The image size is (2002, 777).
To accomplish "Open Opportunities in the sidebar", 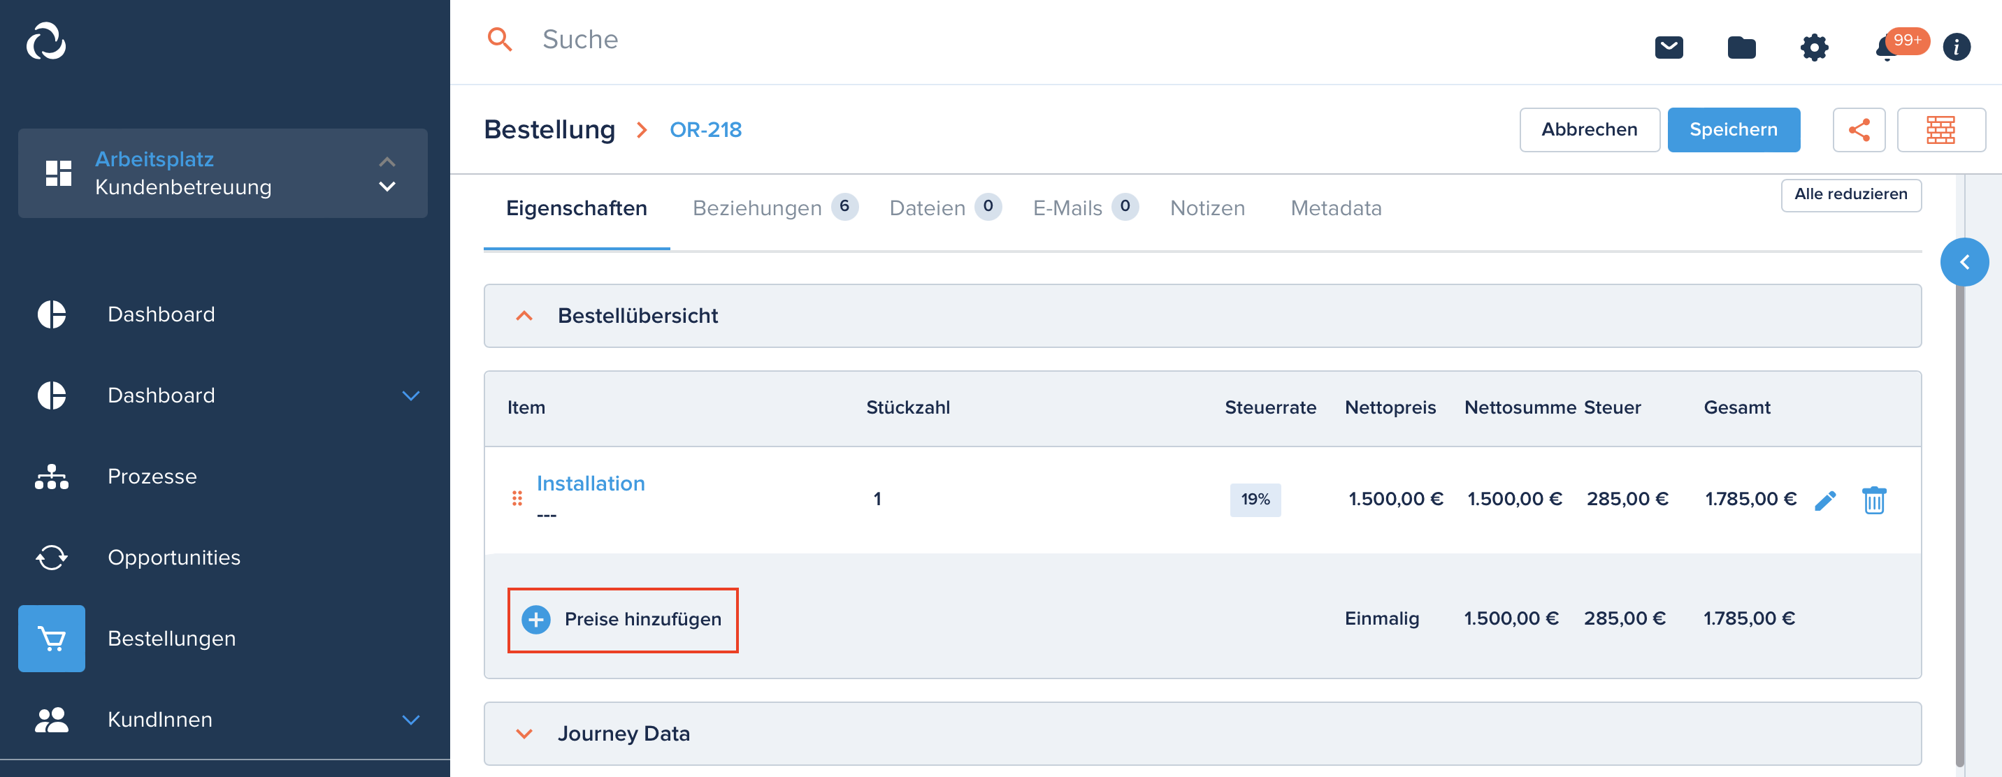I will (x=174, y=557).
